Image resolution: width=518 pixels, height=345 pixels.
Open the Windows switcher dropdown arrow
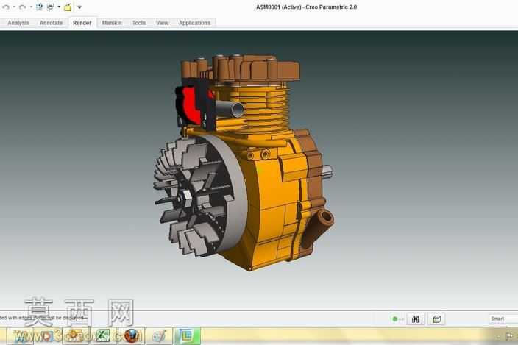point(59,7)
